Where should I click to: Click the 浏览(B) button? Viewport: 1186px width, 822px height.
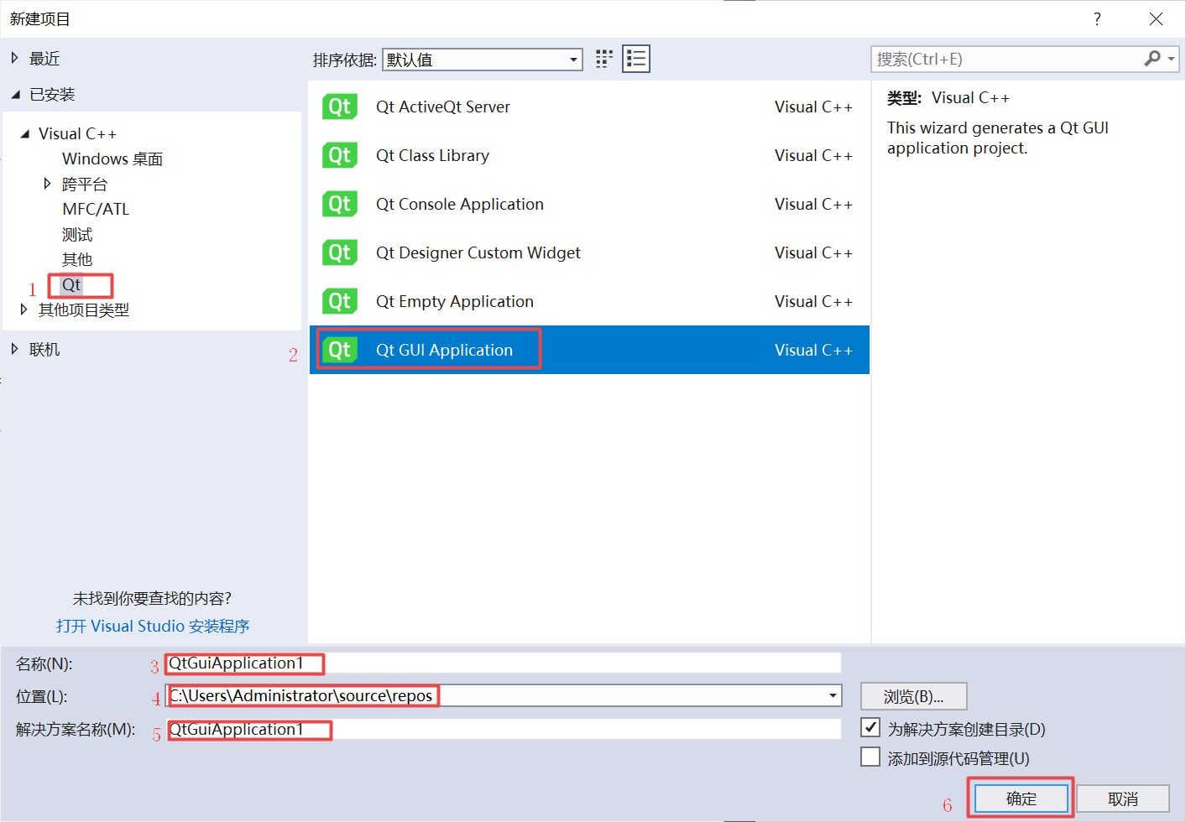click(x=913, y=696)
